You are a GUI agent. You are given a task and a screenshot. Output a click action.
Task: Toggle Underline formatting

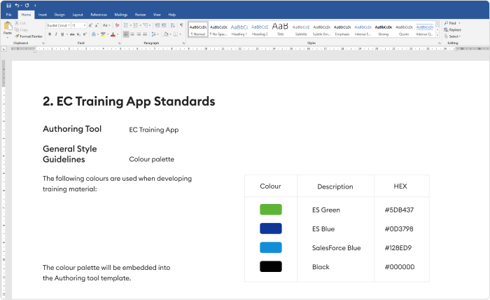(x=62, y=34)
